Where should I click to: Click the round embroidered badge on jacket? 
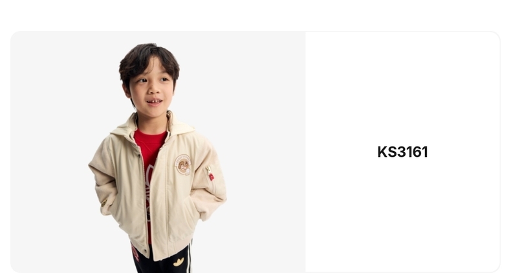[183, 165]
